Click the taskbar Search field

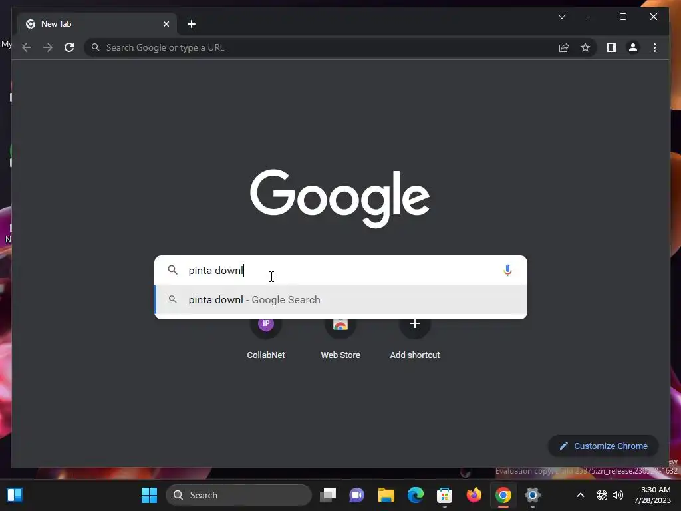[x=239, y=495]
